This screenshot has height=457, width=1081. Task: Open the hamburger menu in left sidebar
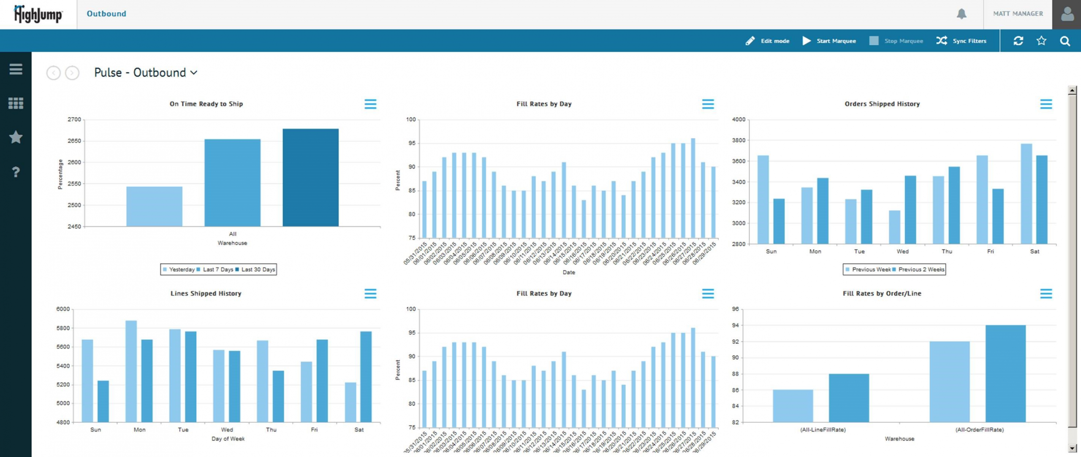pos(16,69)
